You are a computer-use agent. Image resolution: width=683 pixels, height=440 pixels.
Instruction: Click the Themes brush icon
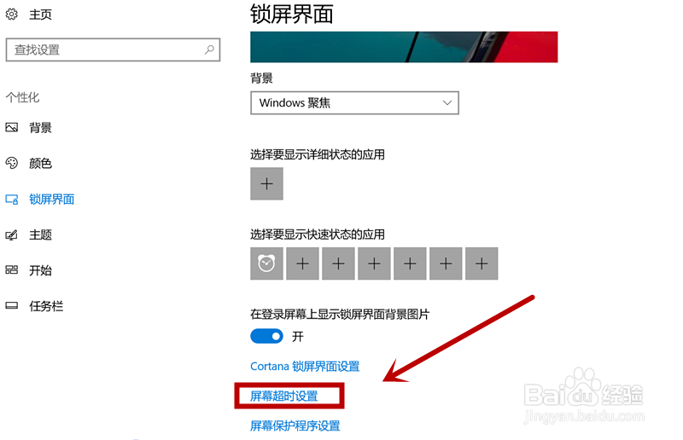point(12,235)
